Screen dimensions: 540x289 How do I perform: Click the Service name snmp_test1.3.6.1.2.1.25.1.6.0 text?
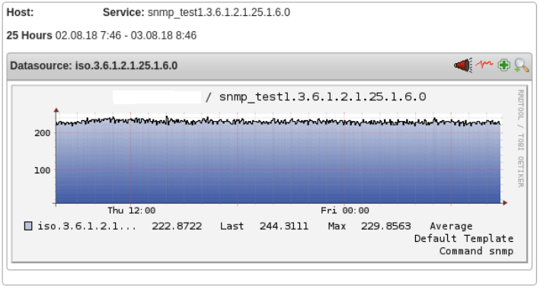[x=219, y=13]
